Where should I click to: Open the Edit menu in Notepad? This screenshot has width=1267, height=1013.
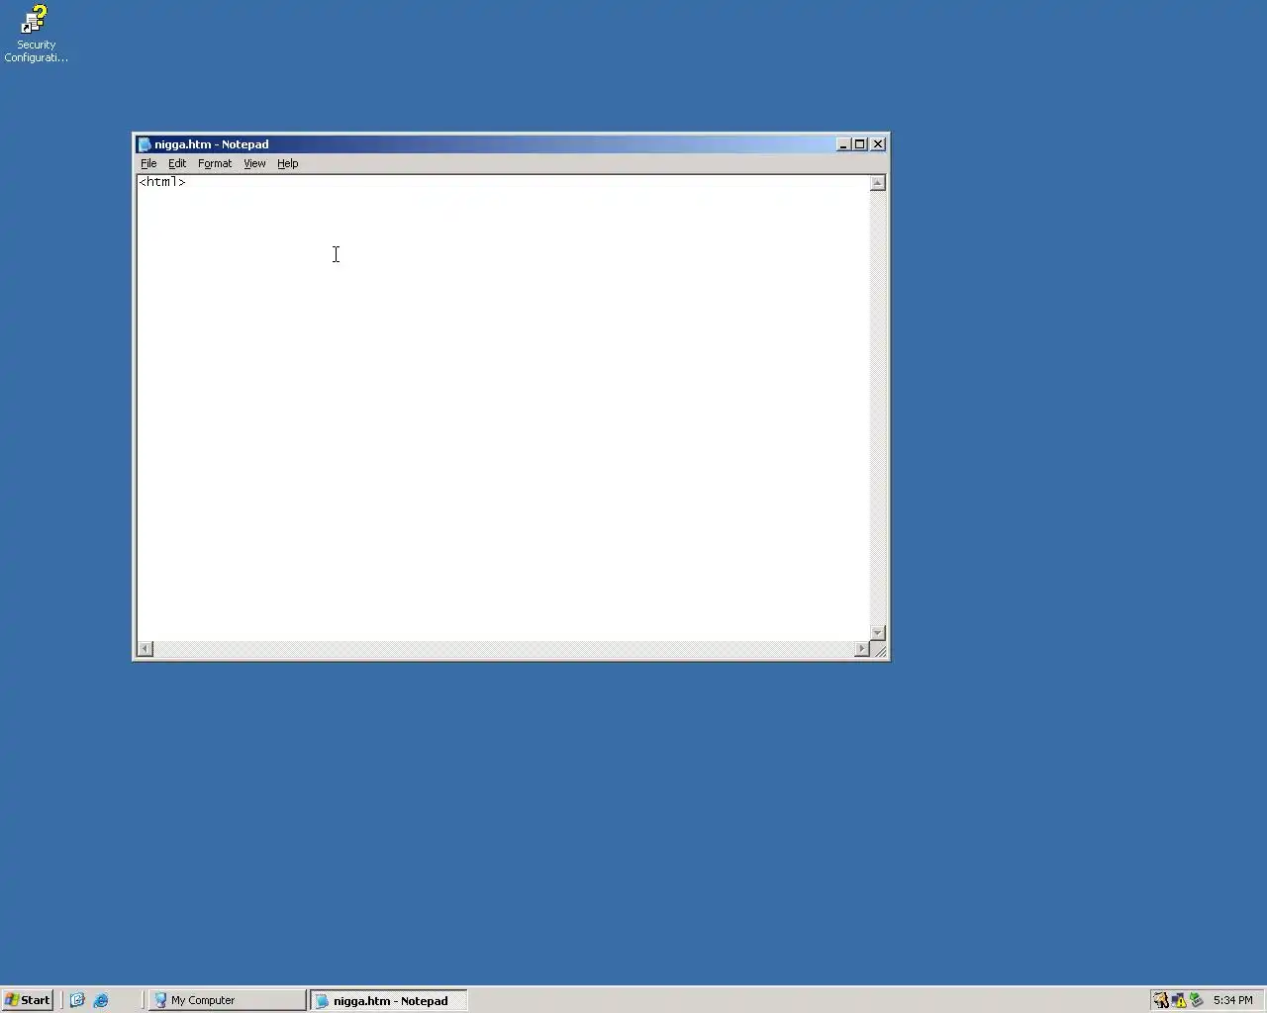[x=177, y=163]
